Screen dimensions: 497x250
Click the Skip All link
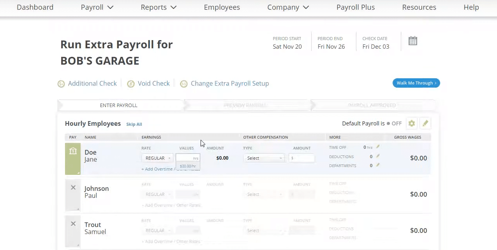coord(134,124)
